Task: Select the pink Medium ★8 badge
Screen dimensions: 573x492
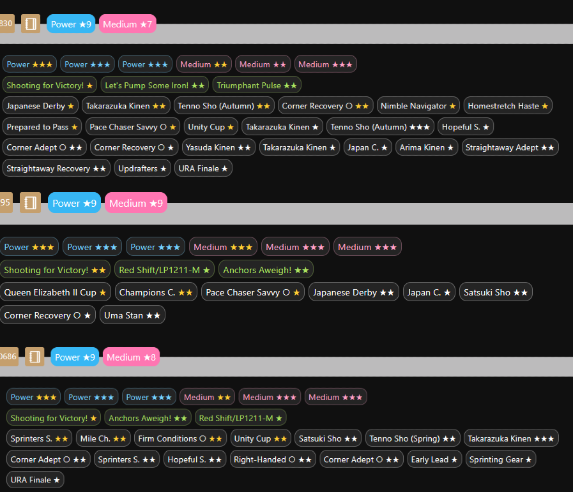Action: click(131, 357)
